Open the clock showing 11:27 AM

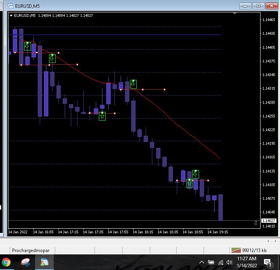coord(247,262)
